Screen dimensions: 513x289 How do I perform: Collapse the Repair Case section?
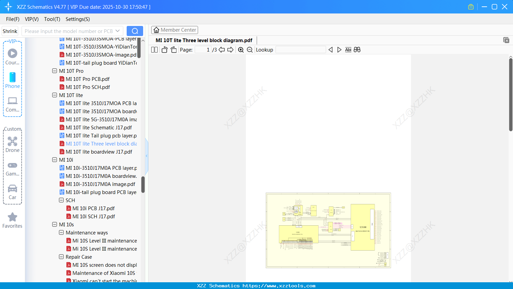click(61, 257)
